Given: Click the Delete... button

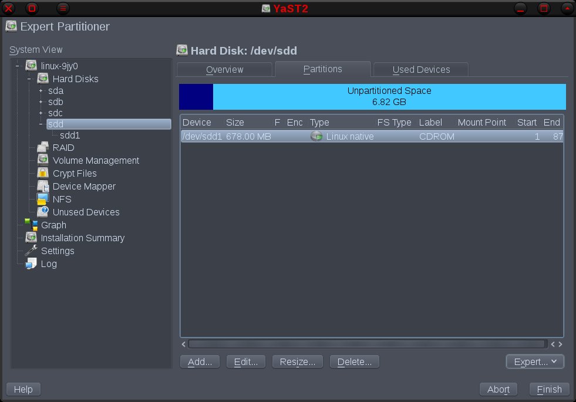Looking at the screenshot, I should [x=355, y=362].
